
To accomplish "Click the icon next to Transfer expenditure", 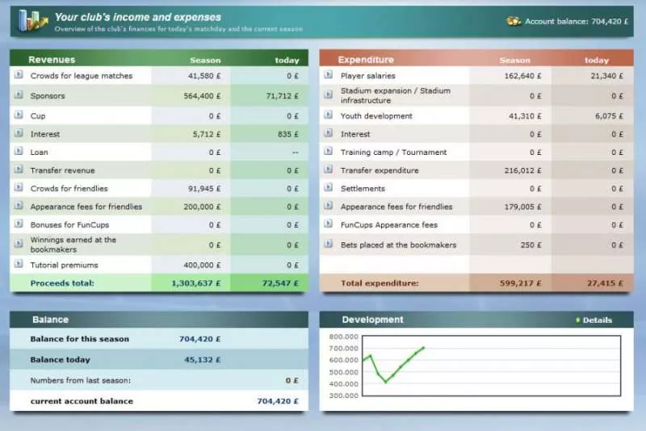I will (x=329, y=170).
